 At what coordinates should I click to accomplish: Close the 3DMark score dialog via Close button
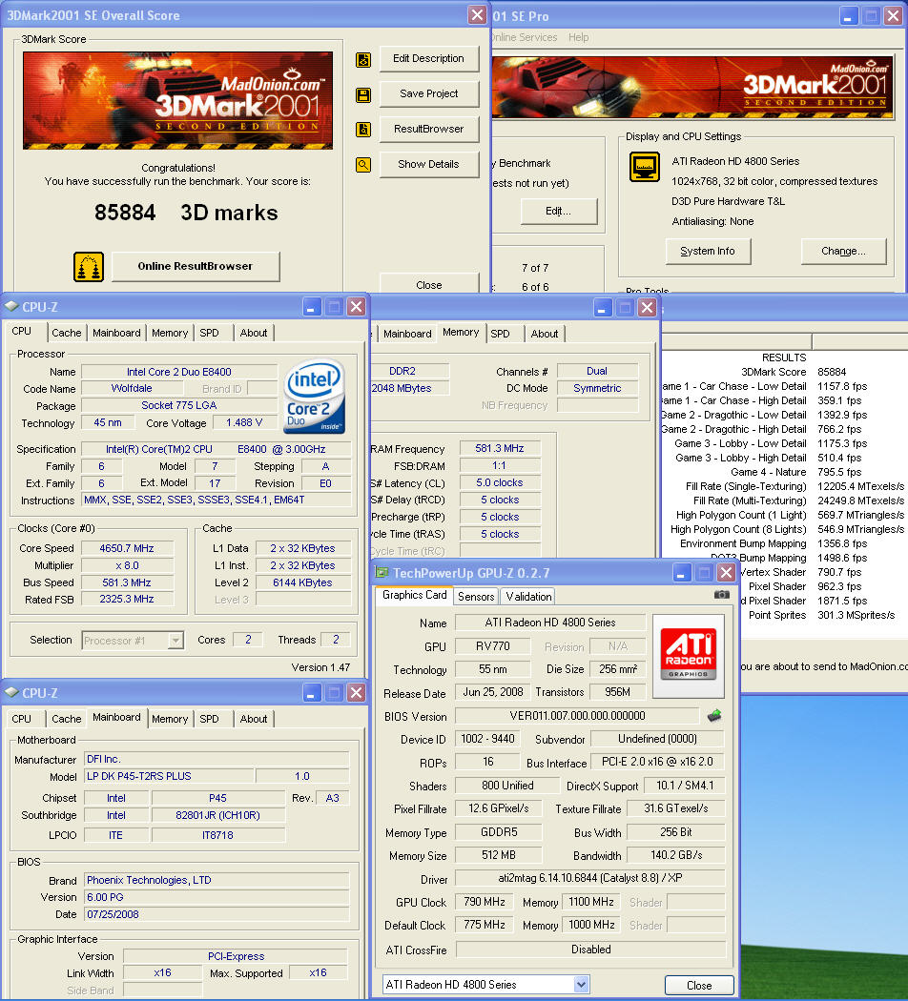click(x=428, y=284)
